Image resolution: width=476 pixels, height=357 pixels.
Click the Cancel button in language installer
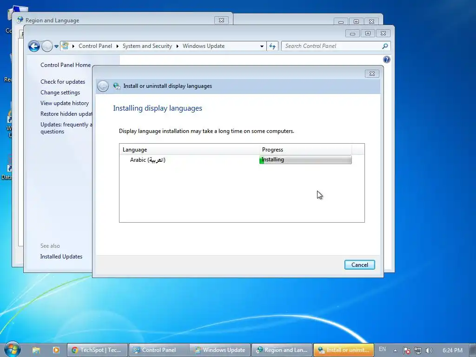pos(359,264)
